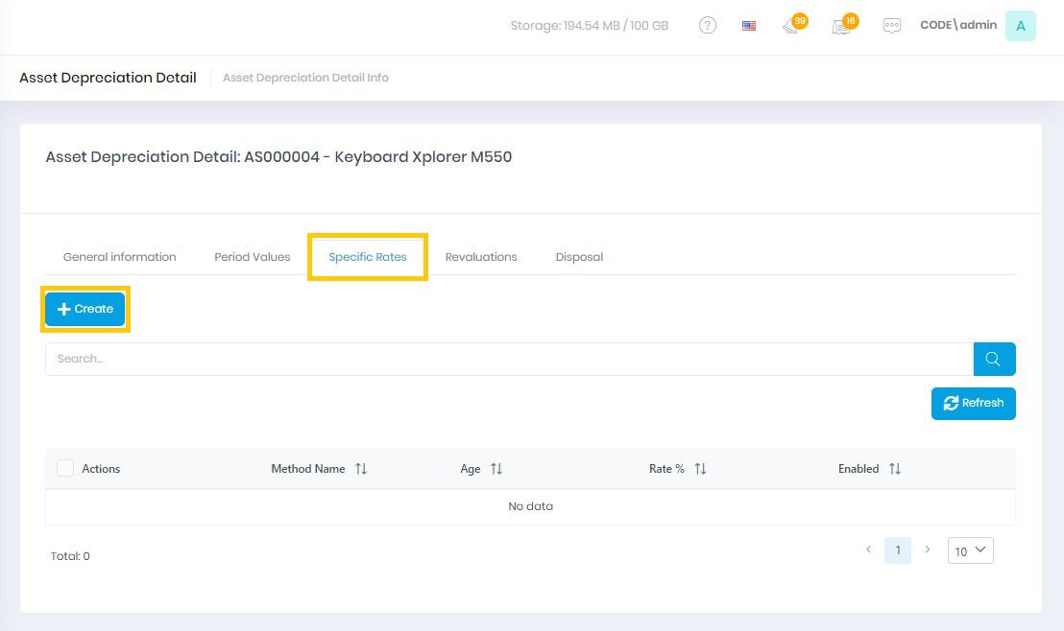
Task: Switch to the General information tab
Action: click(119, 257)
